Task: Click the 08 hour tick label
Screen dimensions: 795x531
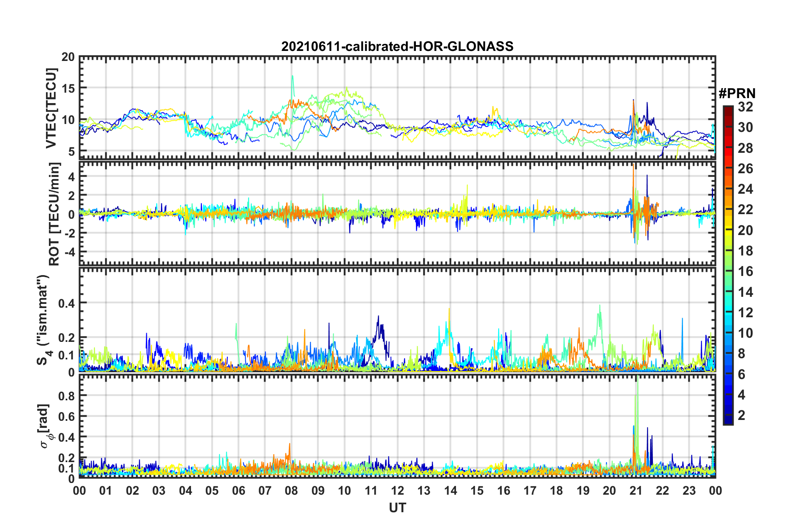Action: click(x=291, y=491)
